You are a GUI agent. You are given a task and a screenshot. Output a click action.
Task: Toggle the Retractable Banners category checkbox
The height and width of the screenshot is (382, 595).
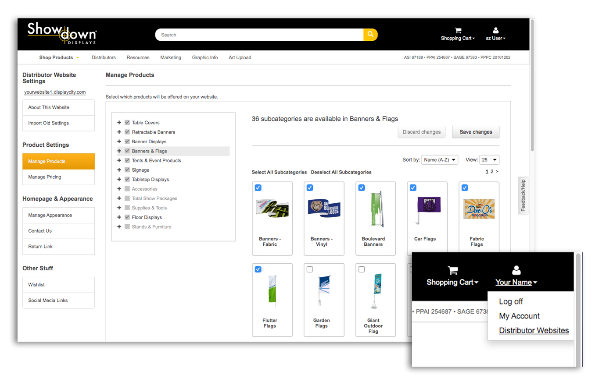point(127,132)
